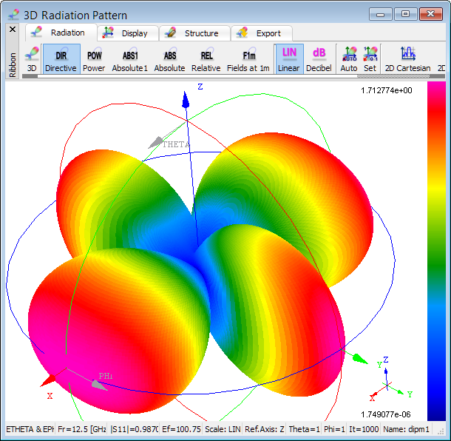Image resolution: width=451 pixels, height=441 pixels.
Task: Open the Structure ribbon tab
Action: [194, 33]
